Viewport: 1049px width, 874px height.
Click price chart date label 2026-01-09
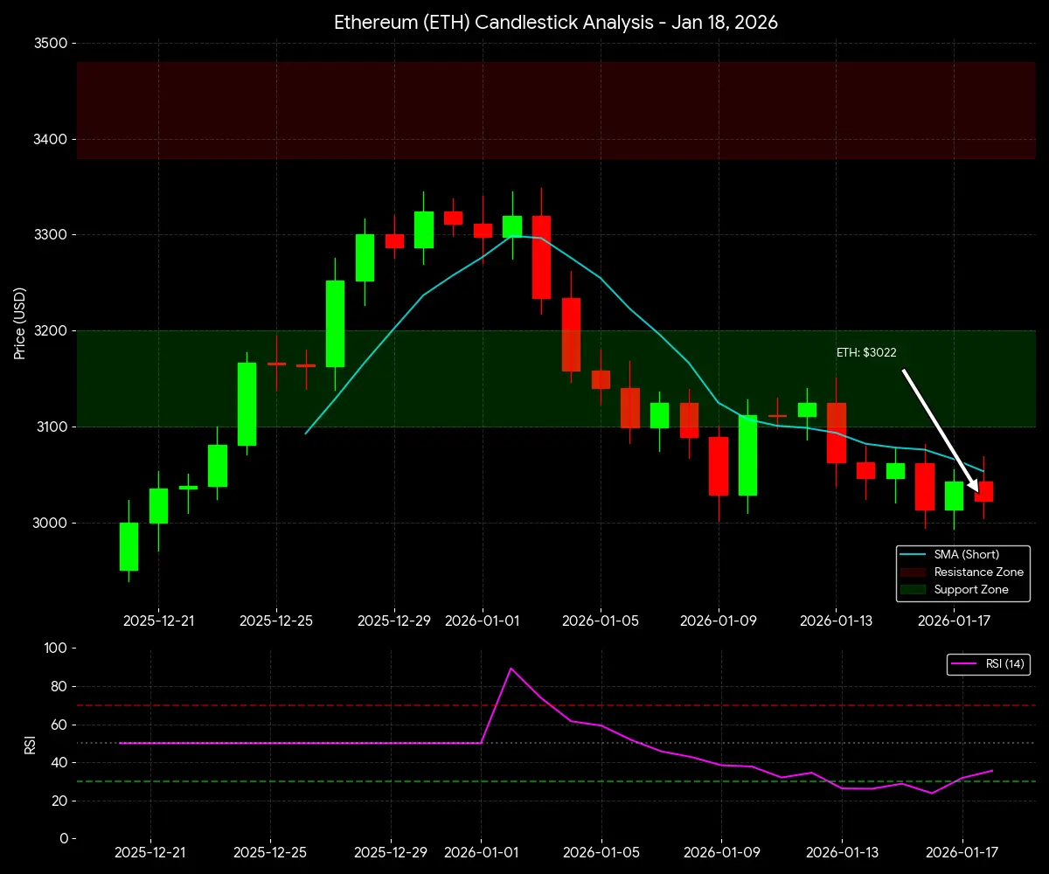click(x=719, y=621)
